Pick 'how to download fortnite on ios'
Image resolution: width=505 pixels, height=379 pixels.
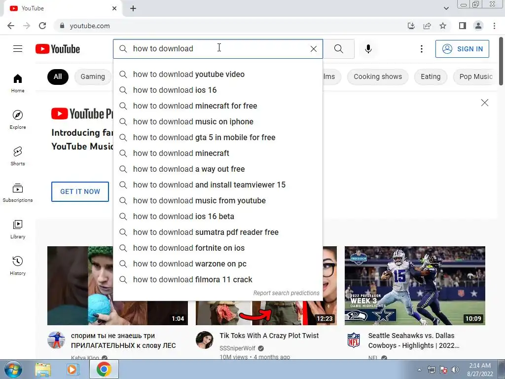(217, 248)
